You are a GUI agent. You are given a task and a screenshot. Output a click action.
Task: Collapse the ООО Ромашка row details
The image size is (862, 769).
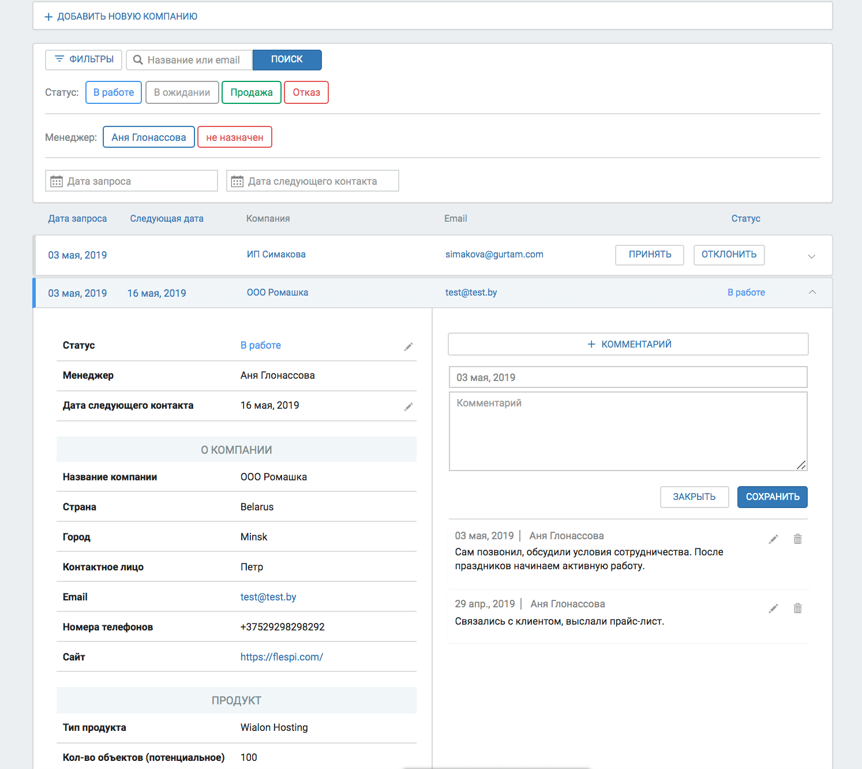tap(812, 293)
